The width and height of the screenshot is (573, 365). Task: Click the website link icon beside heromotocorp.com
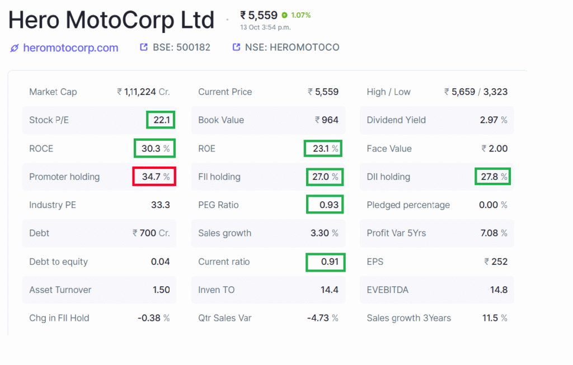click(x=14, y=48)
